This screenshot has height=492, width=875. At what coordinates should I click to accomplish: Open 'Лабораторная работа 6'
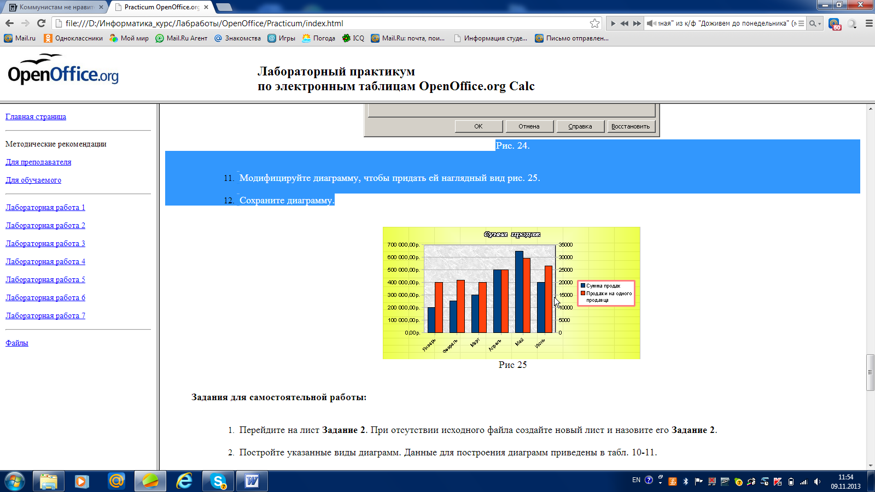[x=45, y=297]
